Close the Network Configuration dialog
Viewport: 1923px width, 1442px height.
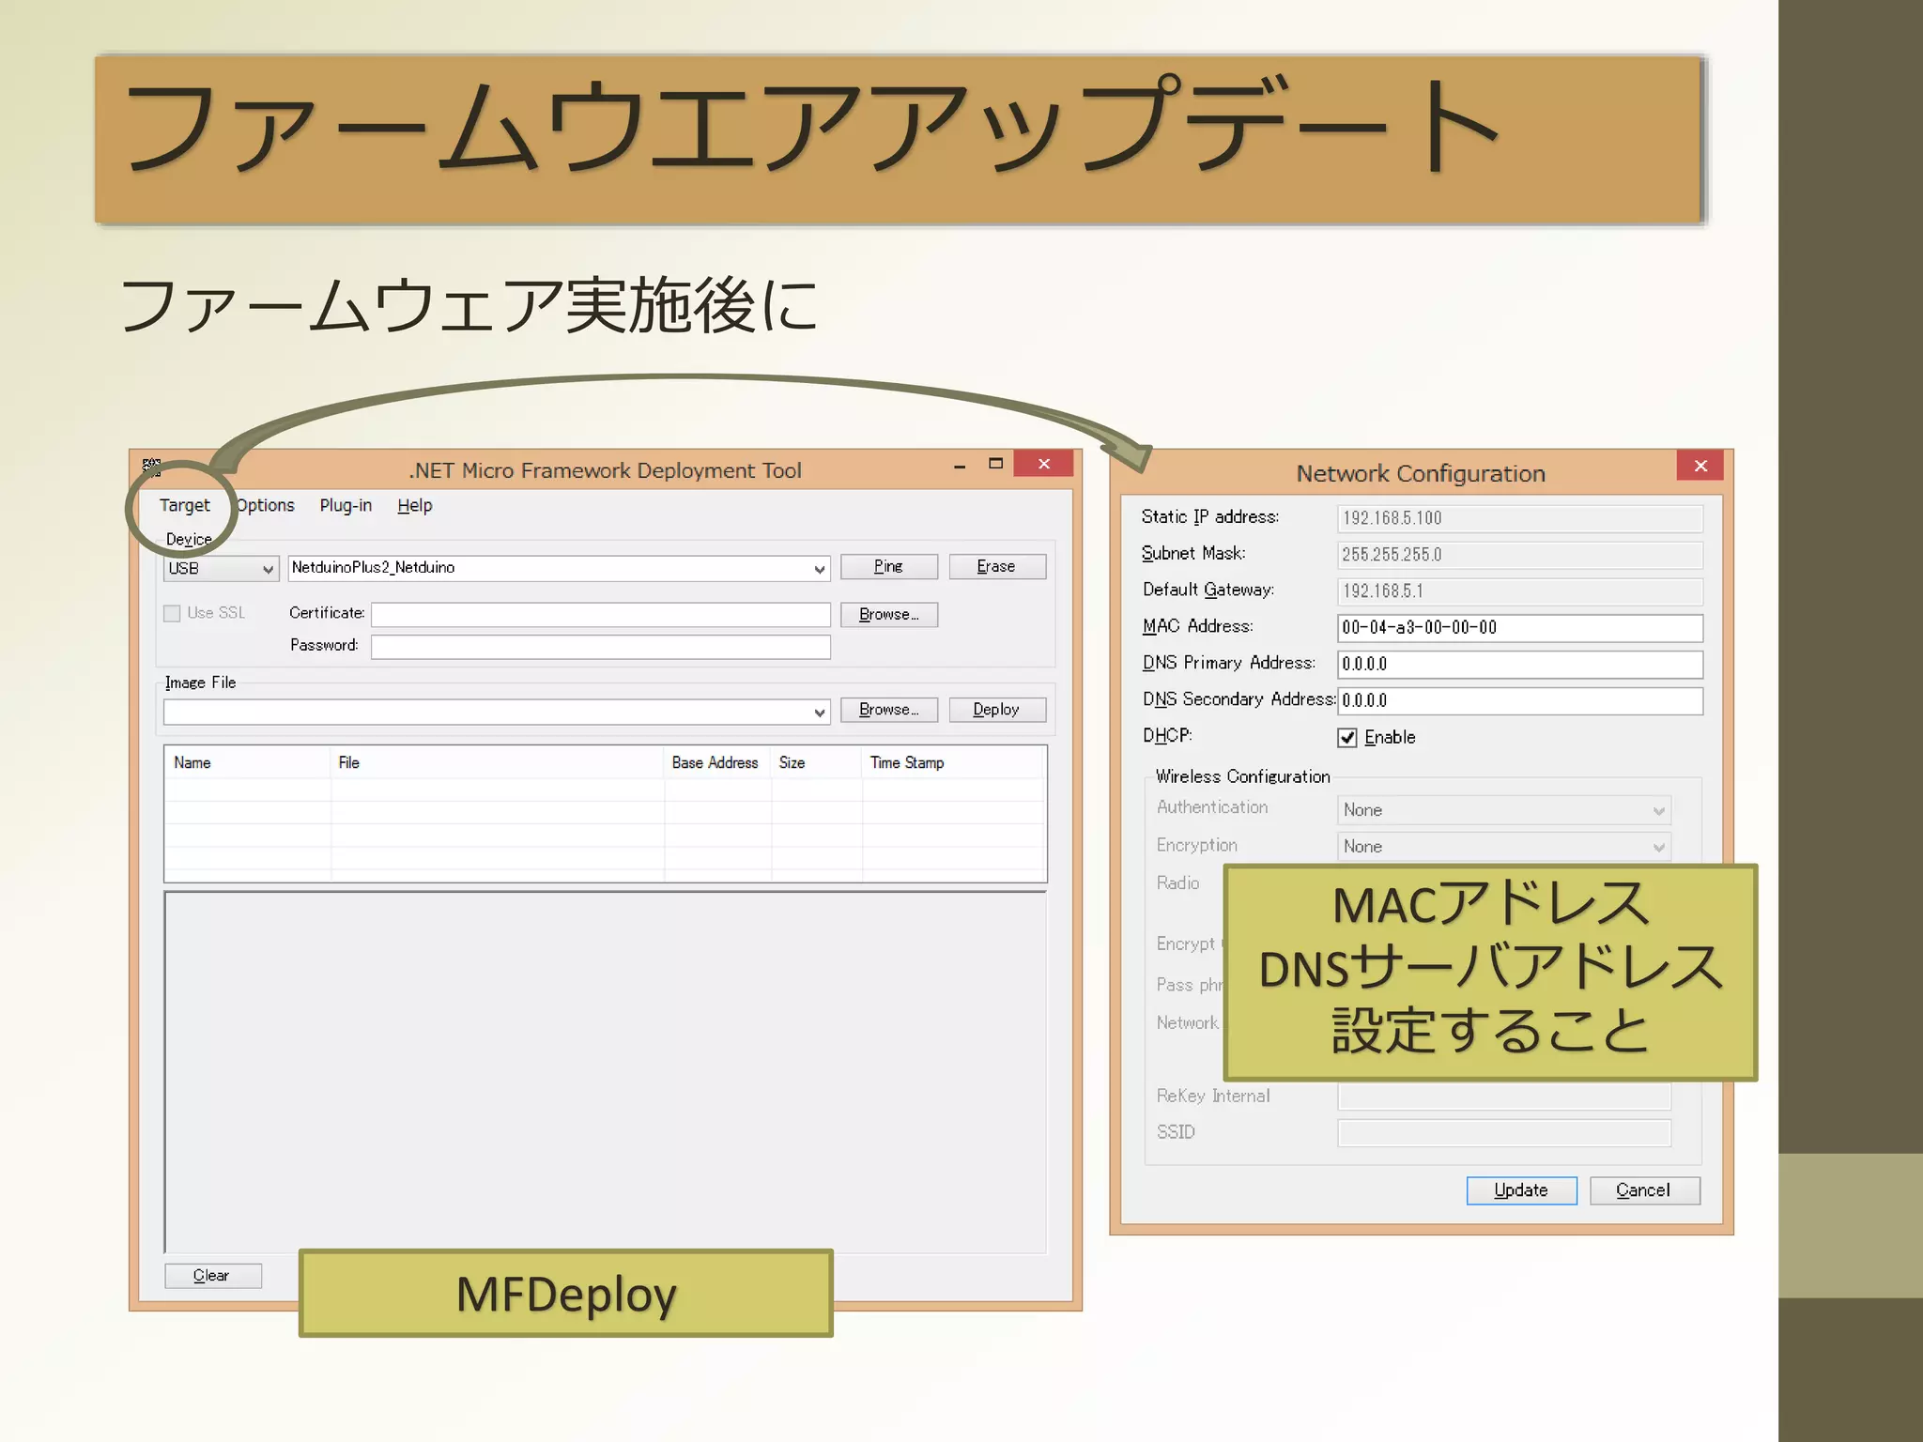tap(1700, 466)
